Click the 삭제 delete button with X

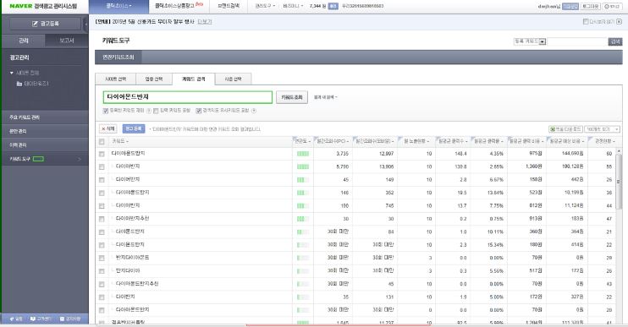pyautogui.click(x=107, y=128)
